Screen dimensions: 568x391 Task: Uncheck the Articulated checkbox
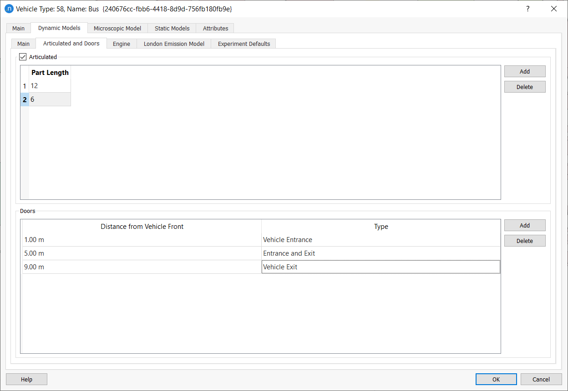(x=23, y=57)
